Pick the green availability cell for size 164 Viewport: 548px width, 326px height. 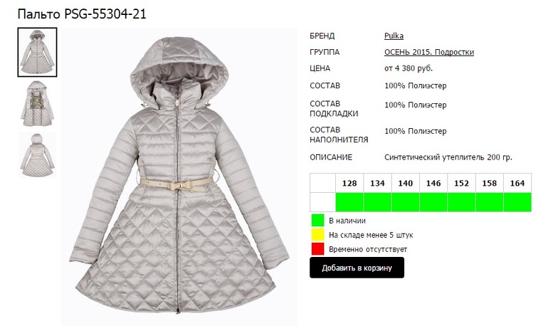pos(517,202)
